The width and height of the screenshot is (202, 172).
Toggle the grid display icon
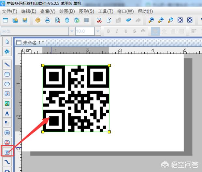tap(86, 20)
